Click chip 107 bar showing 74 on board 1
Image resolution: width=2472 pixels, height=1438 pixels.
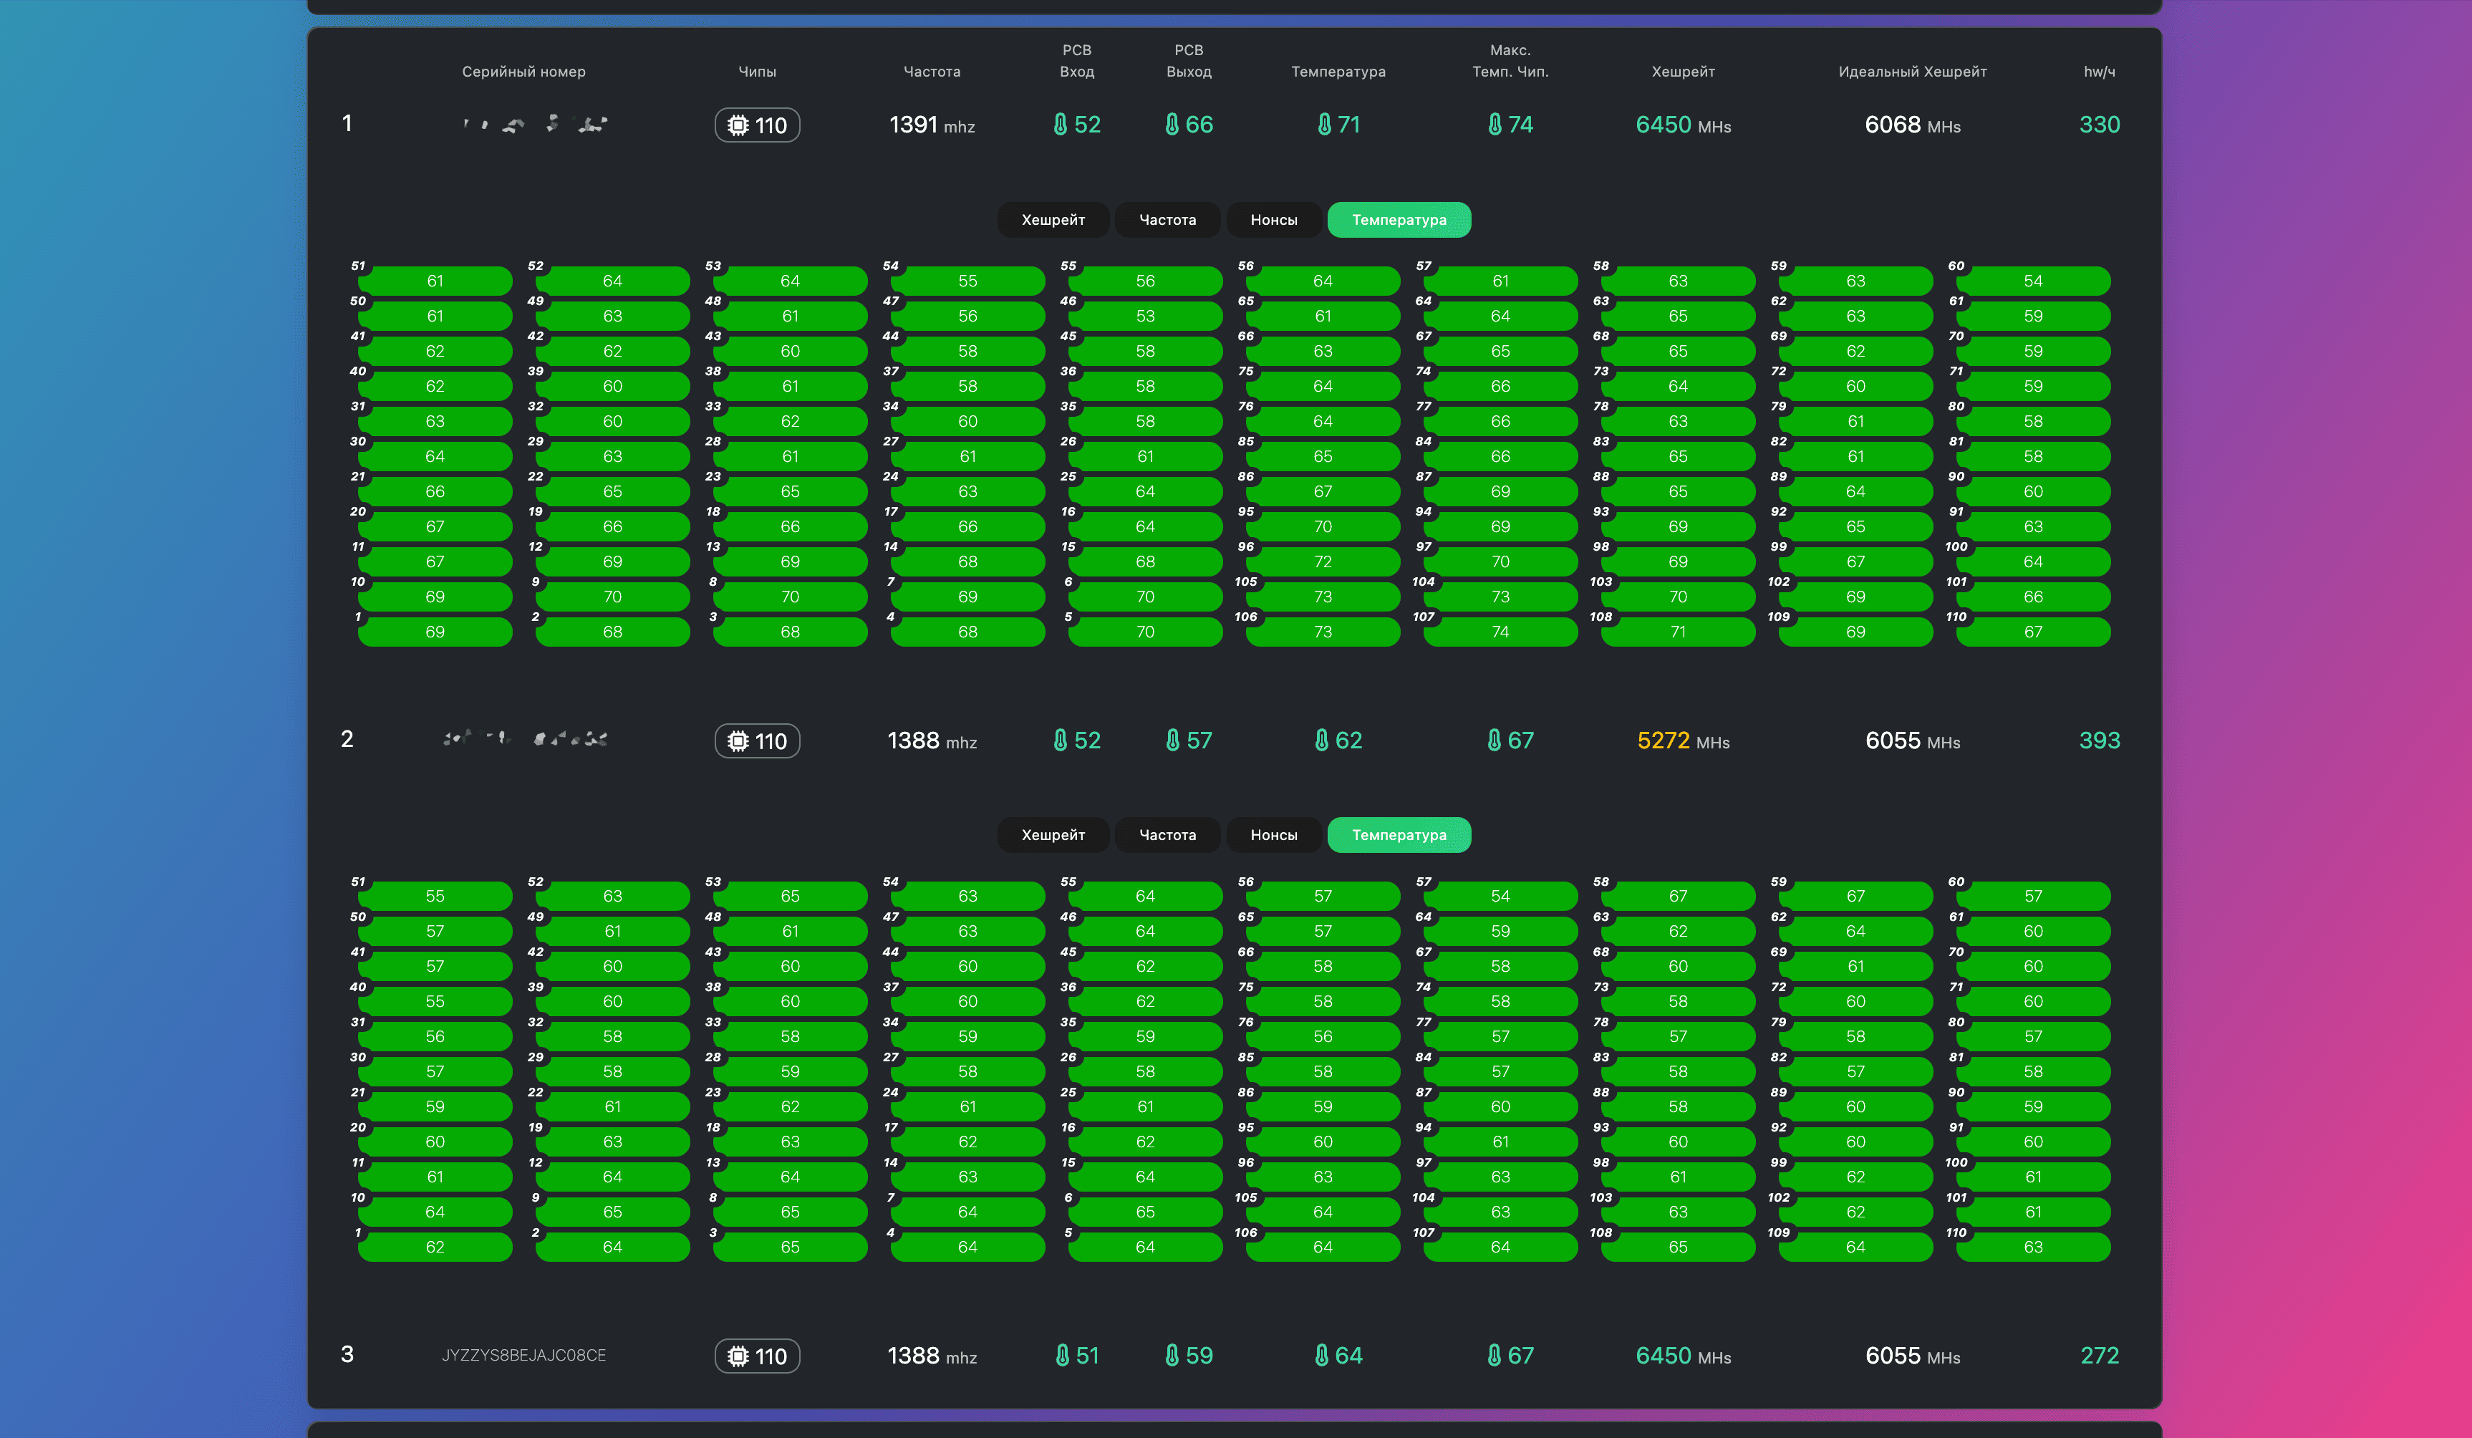click(x=1500, y=632)
